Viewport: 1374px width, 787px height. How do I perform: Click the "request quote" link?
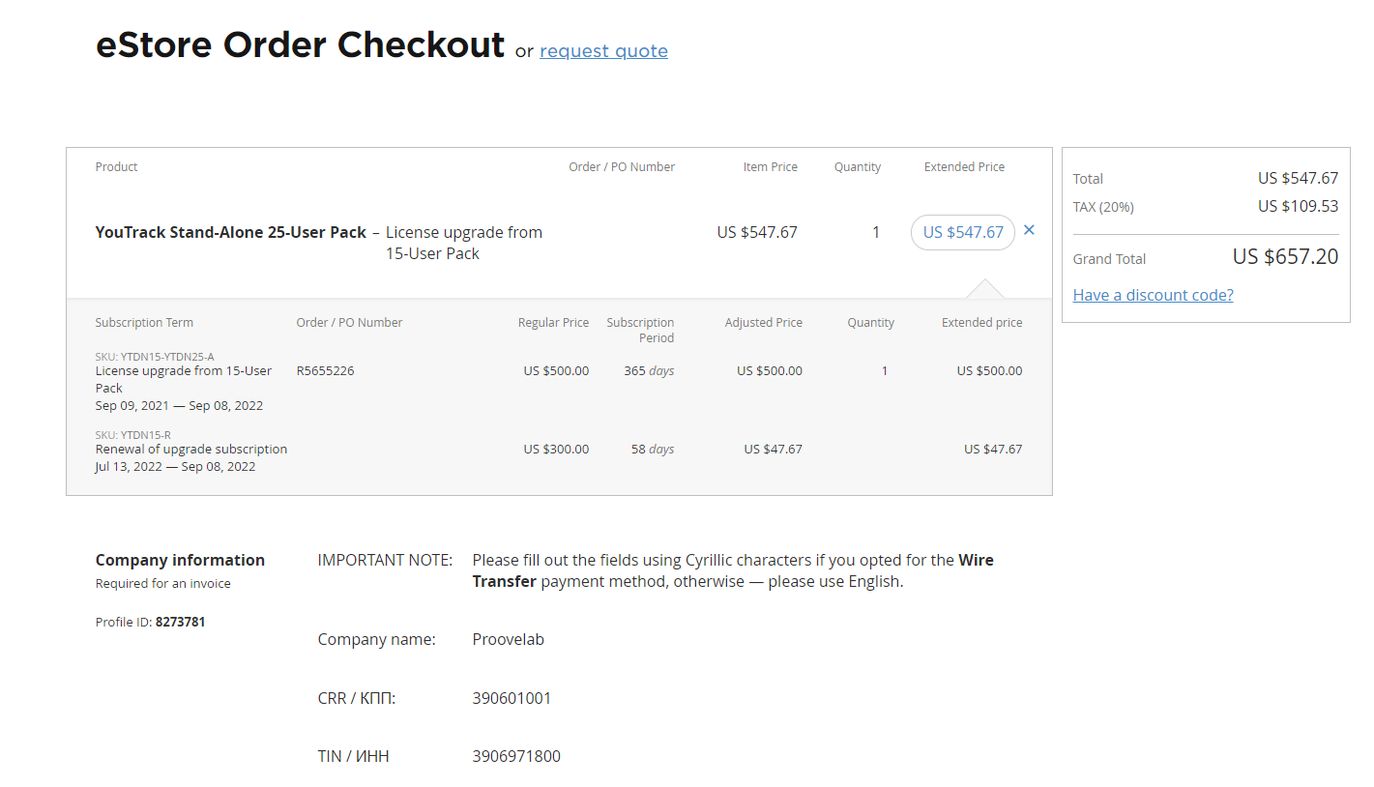(x=603, y=51)
